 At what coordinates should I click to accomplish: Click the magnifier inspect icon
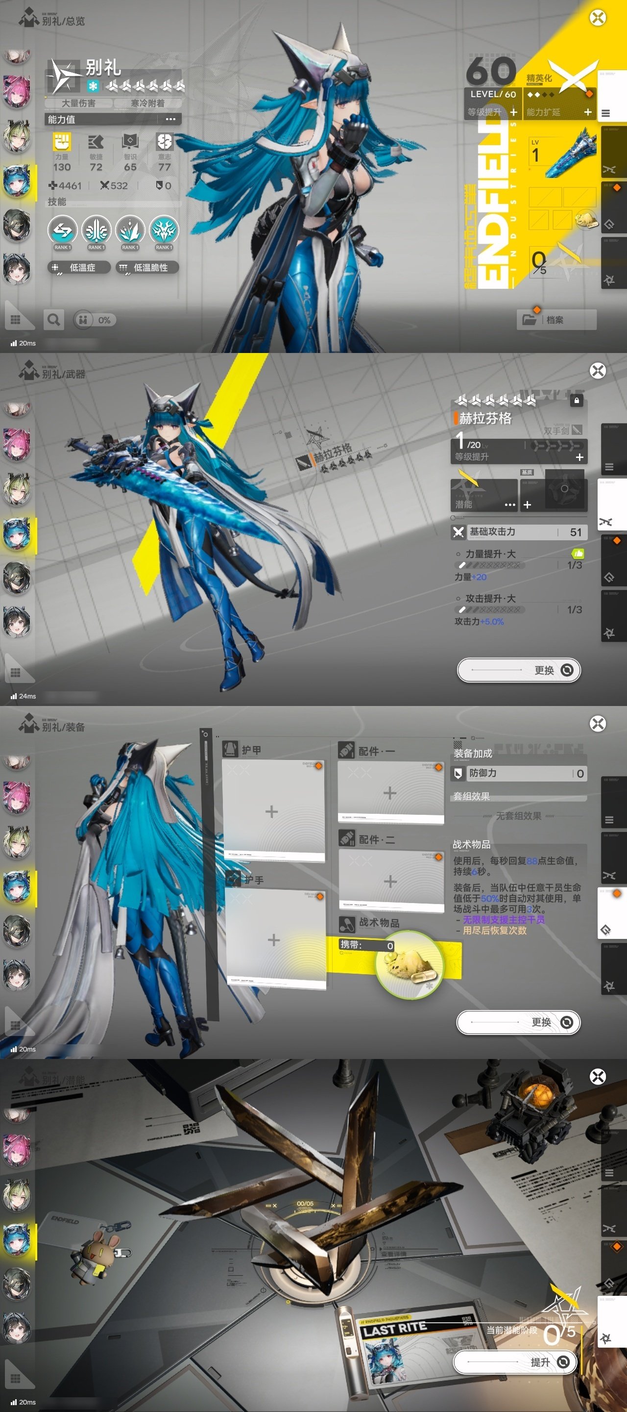pos(54,320)
